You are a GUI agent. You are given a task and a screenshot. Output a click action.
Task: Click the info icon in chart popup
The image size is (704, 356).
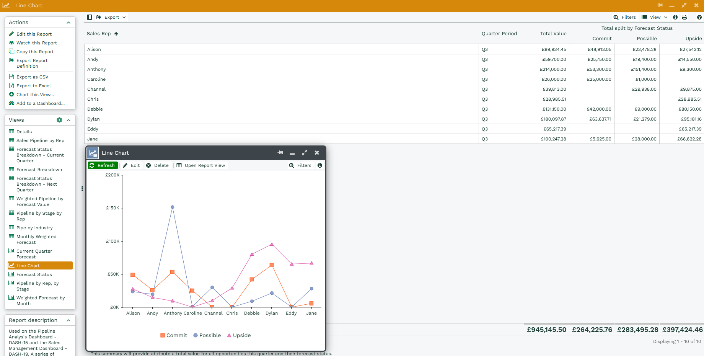(320, 165)
